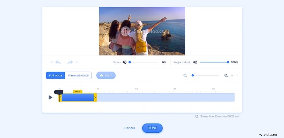The height and width of the screenshot is (138, 284).
Task: Click the right trim handle arrow
Action: pos(95,98)
